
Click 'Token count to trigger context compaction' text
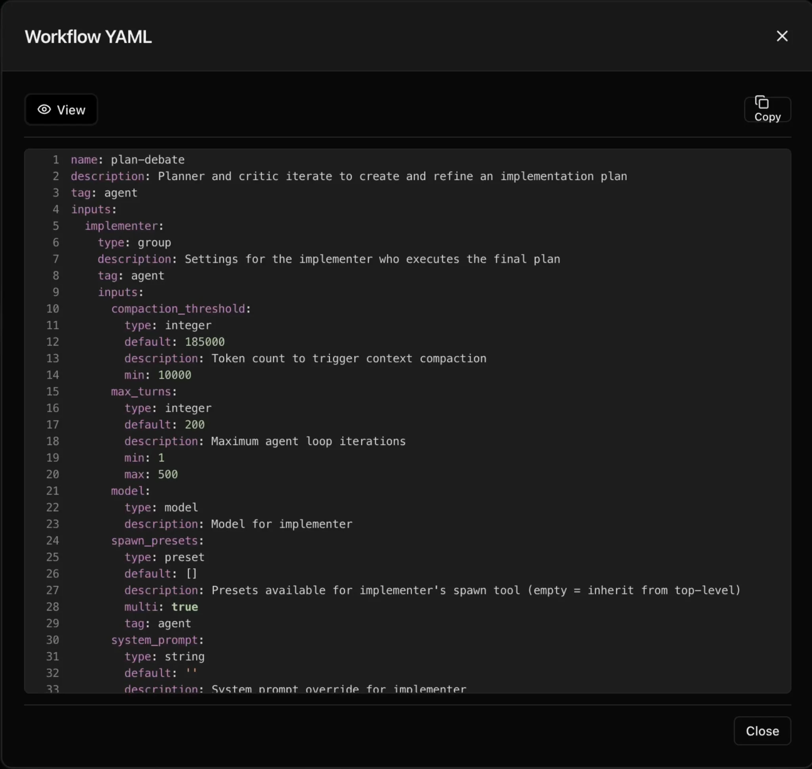tap(349, 358)
